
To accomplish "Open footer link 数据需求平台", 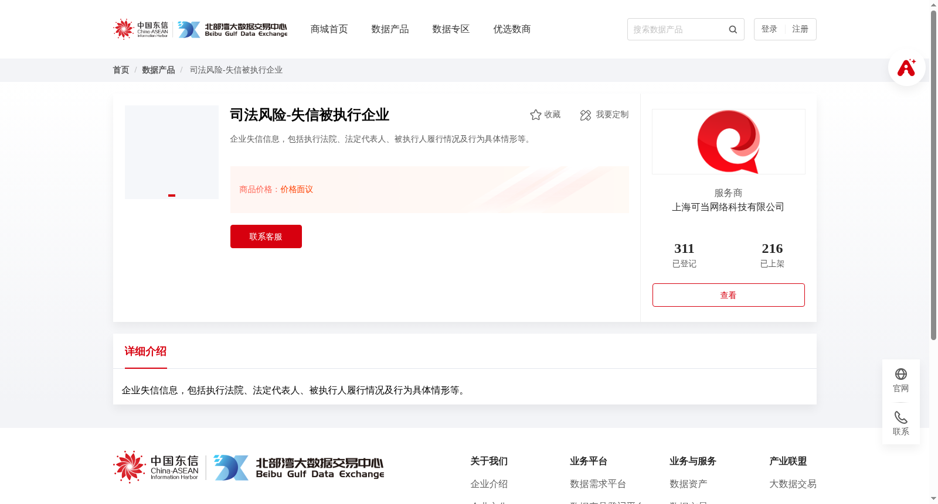I will (598, 484).
